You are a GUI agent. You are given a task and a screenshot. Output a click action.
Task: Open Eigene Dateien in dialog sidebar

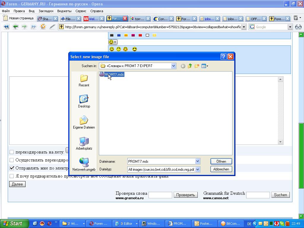(84, 122)
